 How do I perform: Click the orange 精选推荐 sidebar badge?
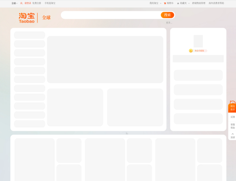[232, 108]
